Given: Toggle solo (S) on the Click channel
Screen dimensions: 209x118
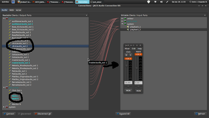Looking at the screenshot, I should [130, 55].
